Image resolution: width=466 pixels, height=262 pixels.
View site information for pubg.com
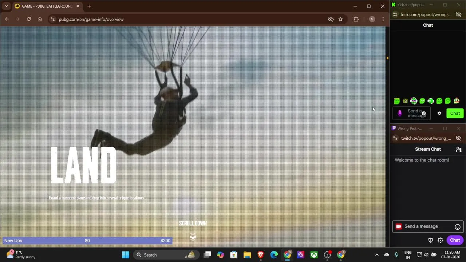52,19
